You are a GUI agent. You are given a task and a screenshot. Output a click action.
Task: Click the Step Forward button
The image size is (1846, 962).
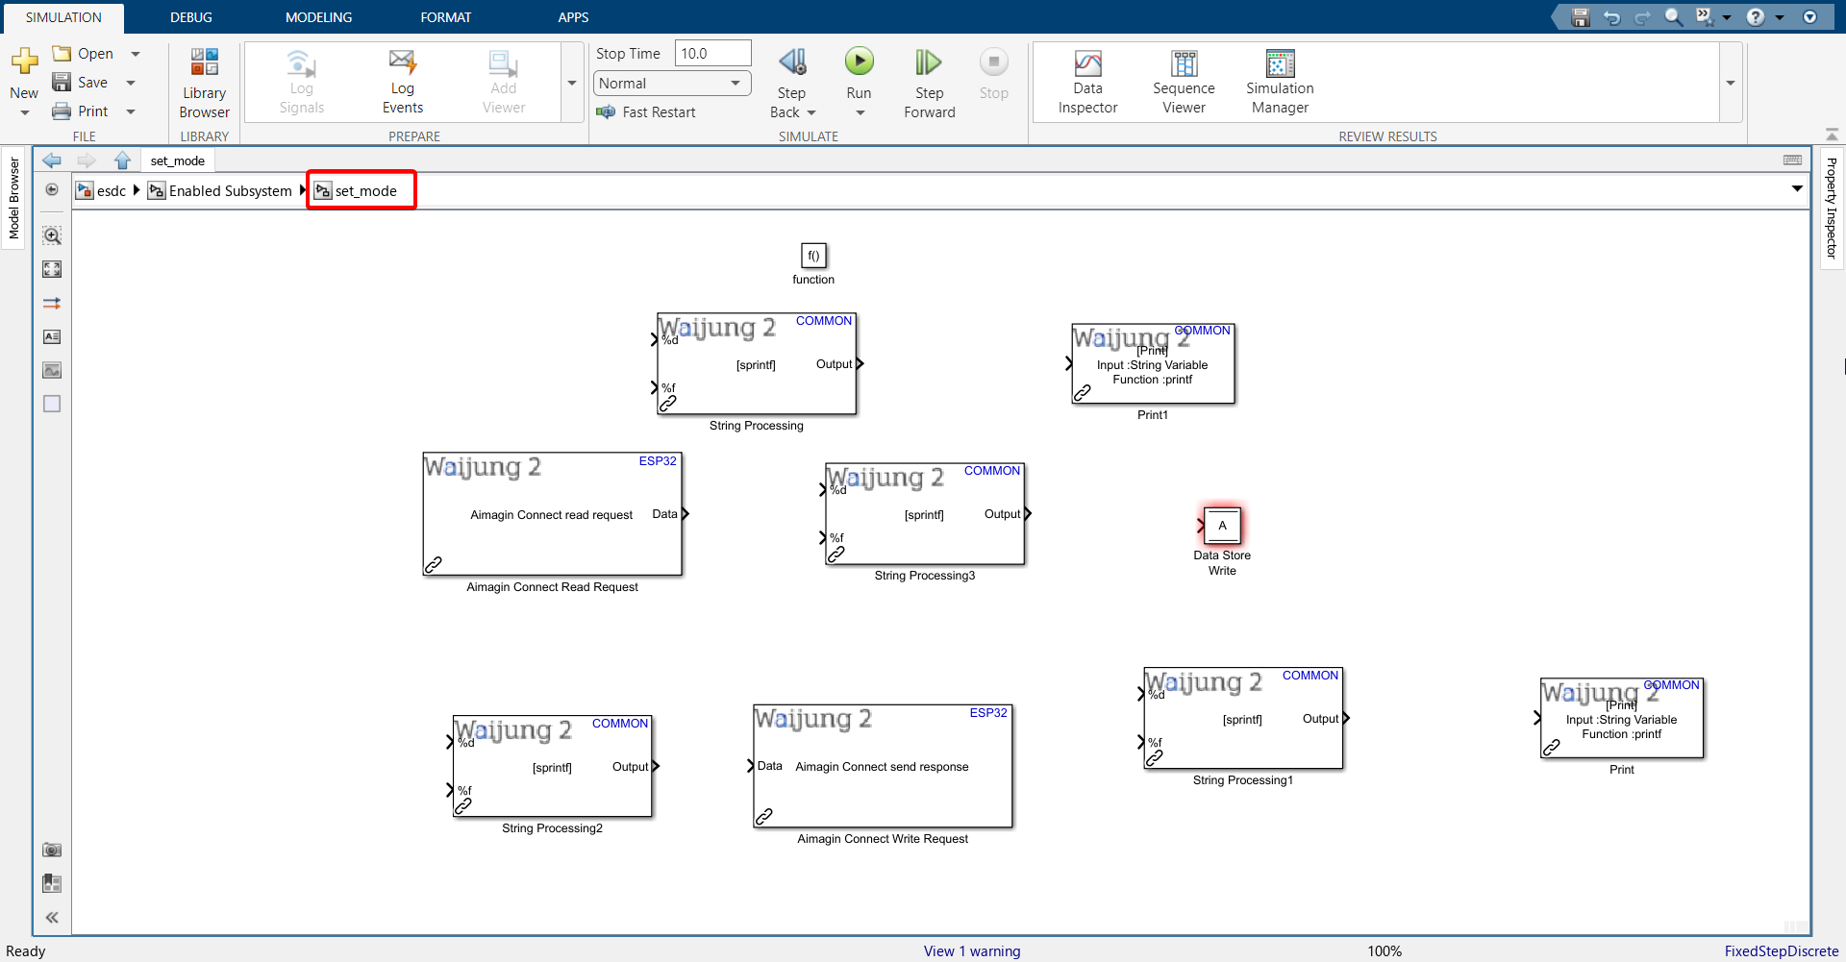tap(929, 84)
